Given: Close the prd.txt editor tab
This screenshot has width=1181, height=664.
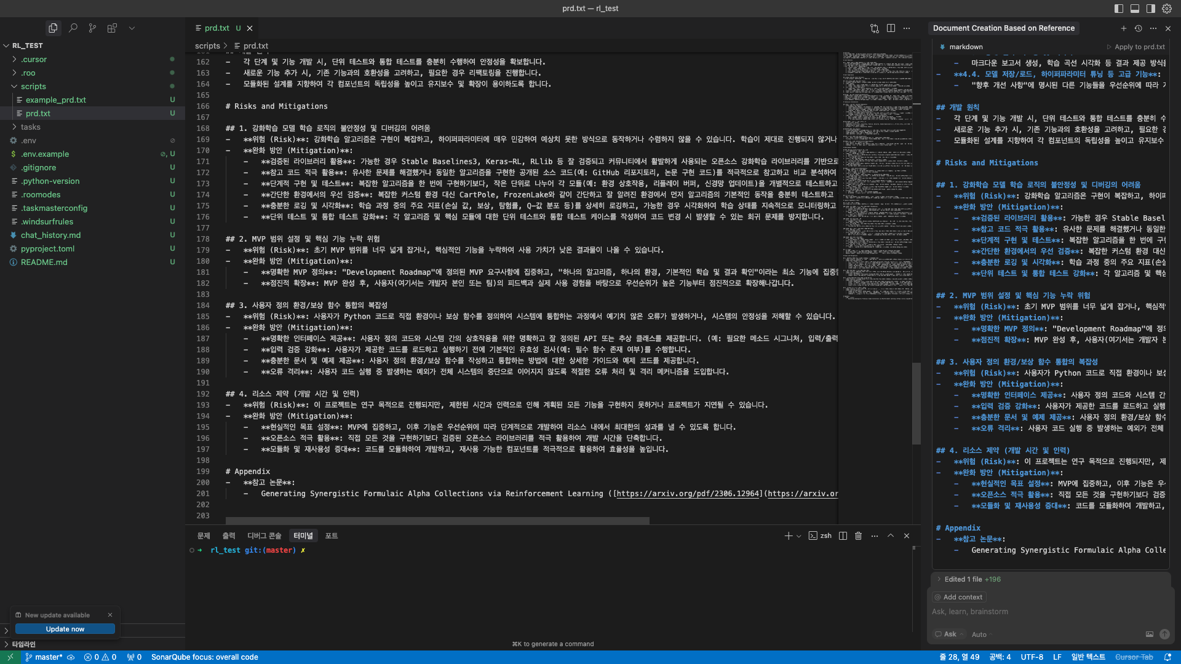Looking at the screenshot, I should click(250, 28).
